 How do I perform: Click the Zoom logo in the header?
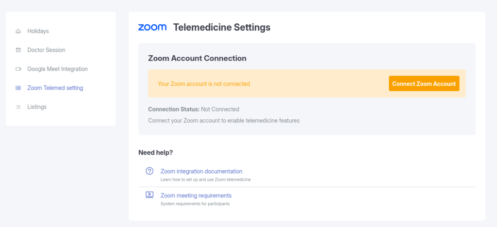(152, 28)
